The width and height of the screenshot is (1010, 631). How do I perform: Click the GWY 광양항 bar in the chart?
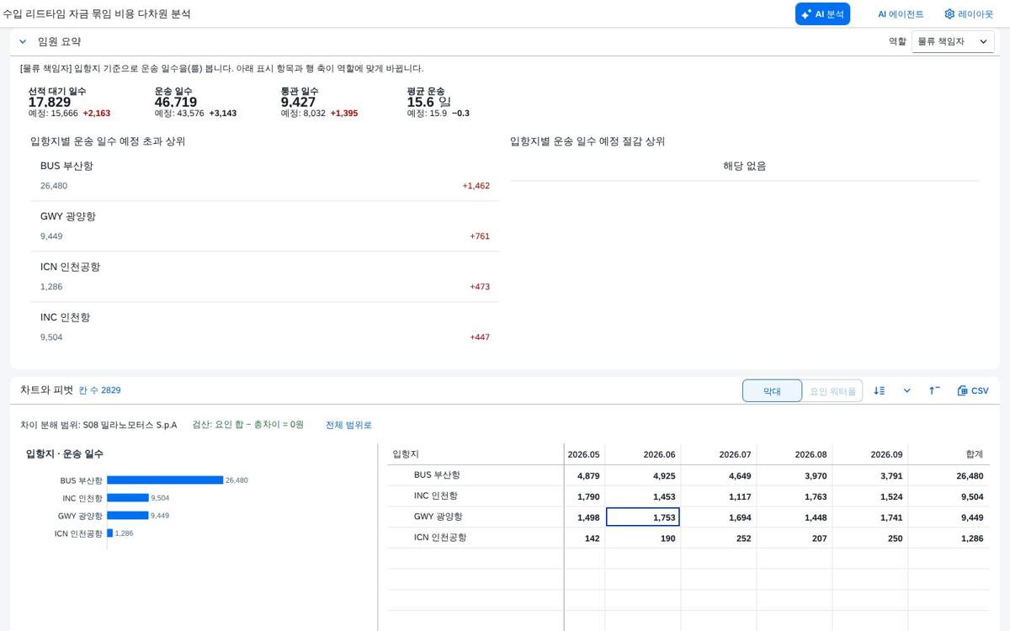[x=128, y=516]
